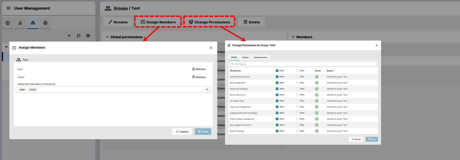Viewport: 460px width, 160px height.
Task: Save the Change Permissions dialog
Action: click(372, 139)
